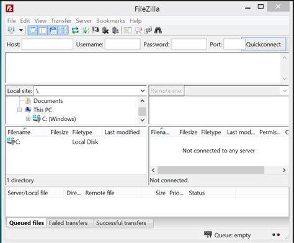Focus the Username input field
294x243 pixels.
[x=122, y=44]
